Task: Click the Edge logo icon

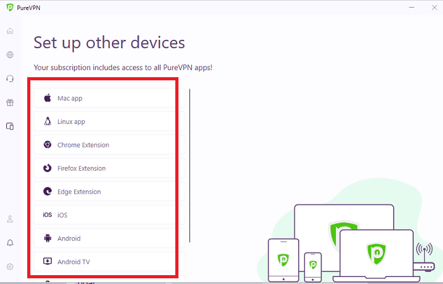Action: coord(47,192)
